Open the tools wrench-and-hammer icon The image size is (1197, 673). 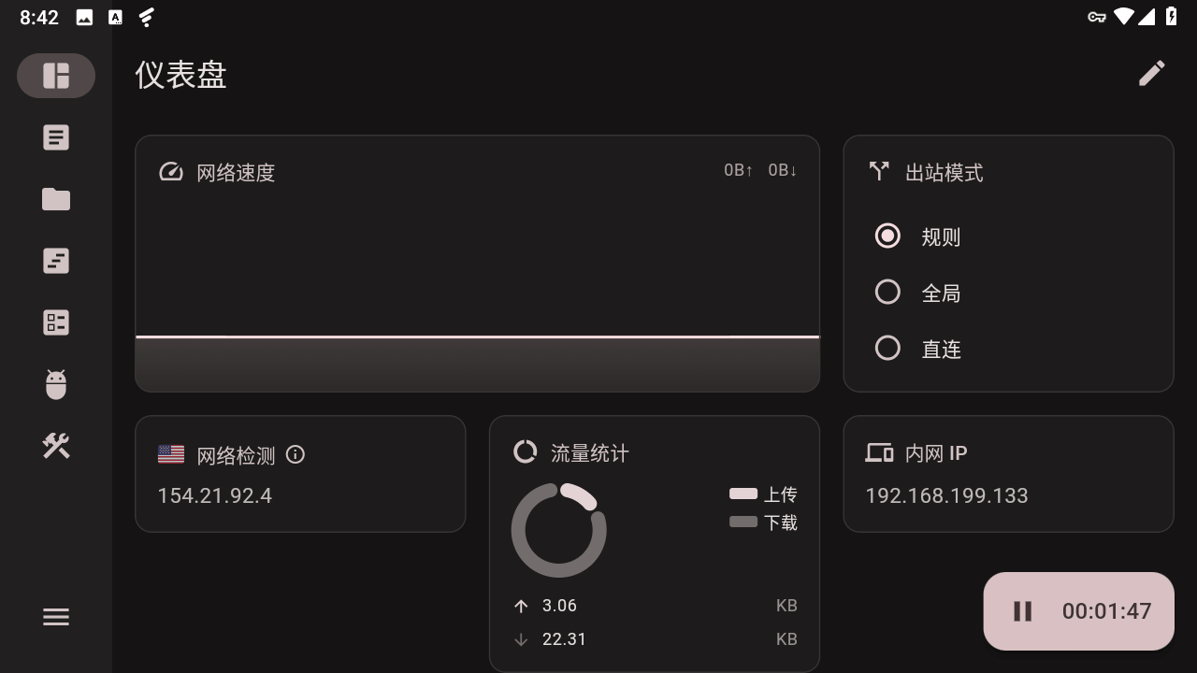[56, 446]
